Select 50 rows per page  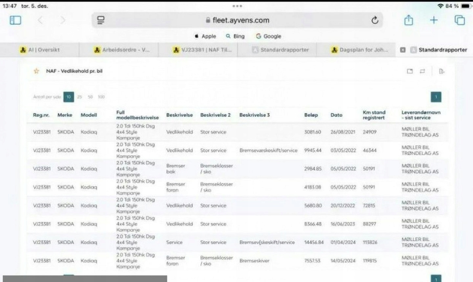[x=90, y=97]
